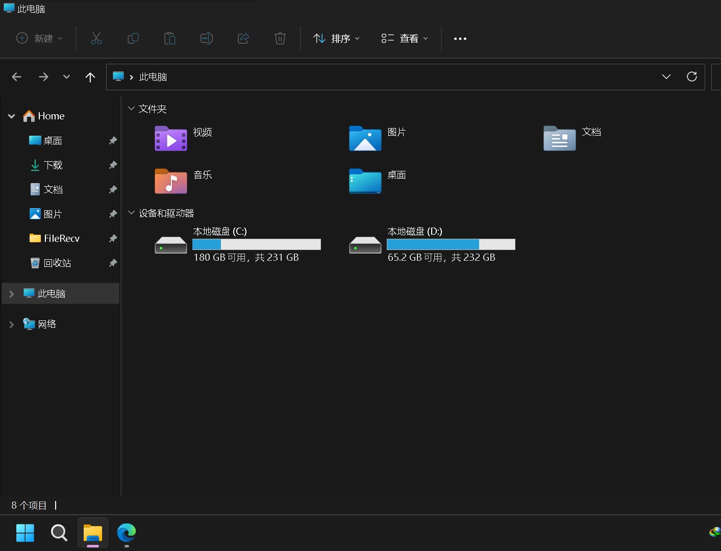Expand 网络 in the sidebar tree

tap(11, 324)
